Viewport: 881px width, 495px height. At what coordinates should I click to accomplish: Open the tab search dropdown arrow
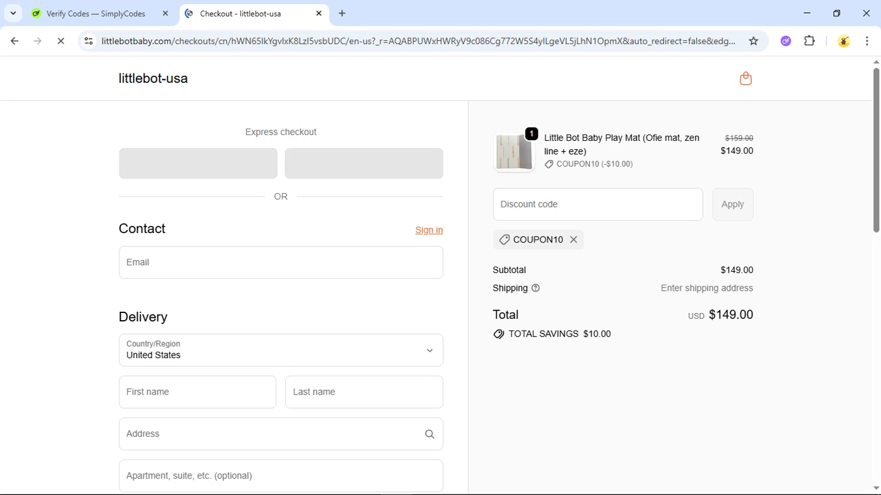tap(13, 14)
